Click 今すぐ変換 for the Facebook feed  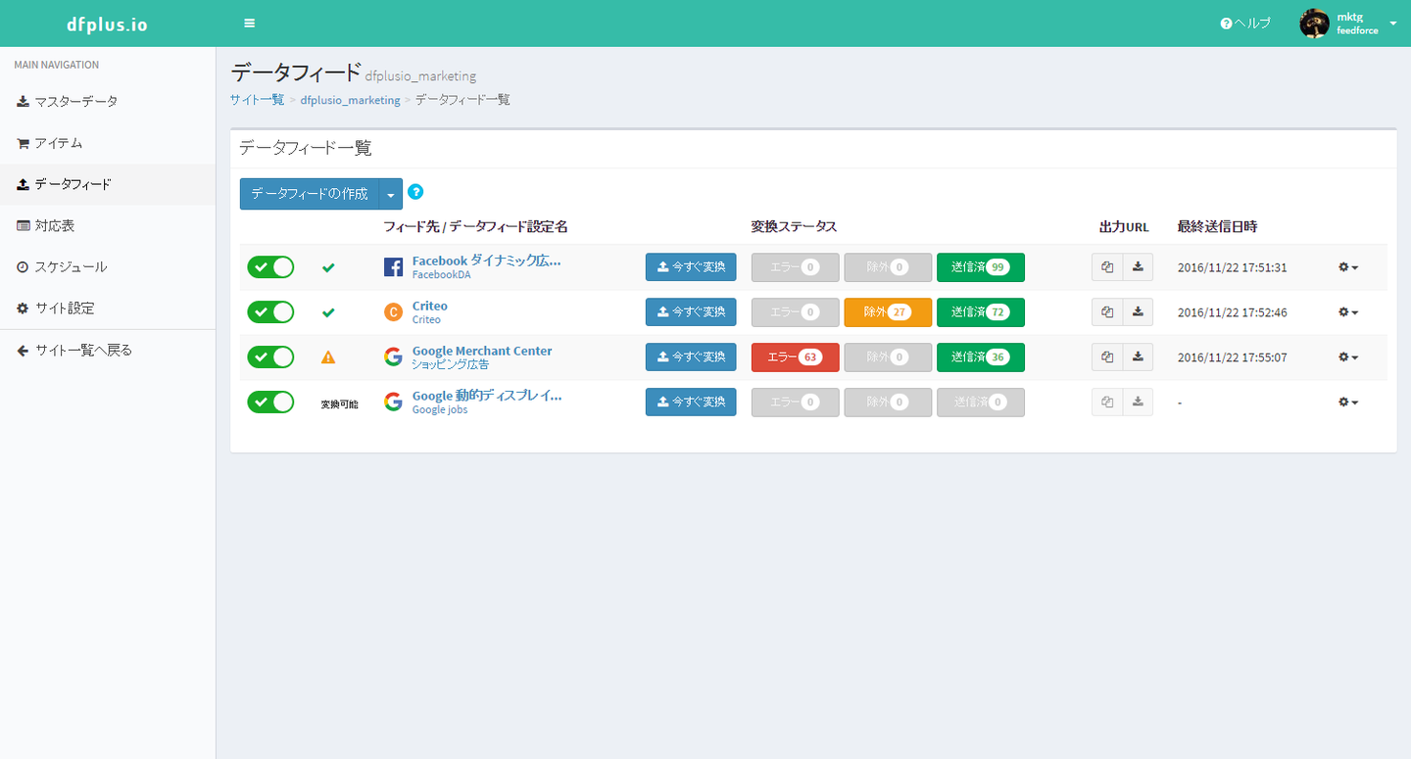[x=691, y=267]
